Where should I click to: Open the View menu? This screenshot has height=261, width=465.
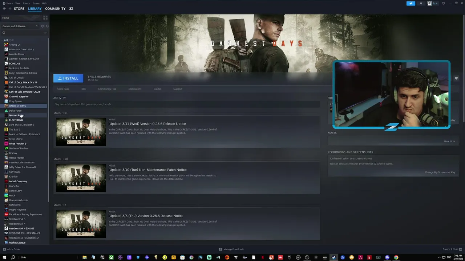pyautogui.click(x=17, y=3)
